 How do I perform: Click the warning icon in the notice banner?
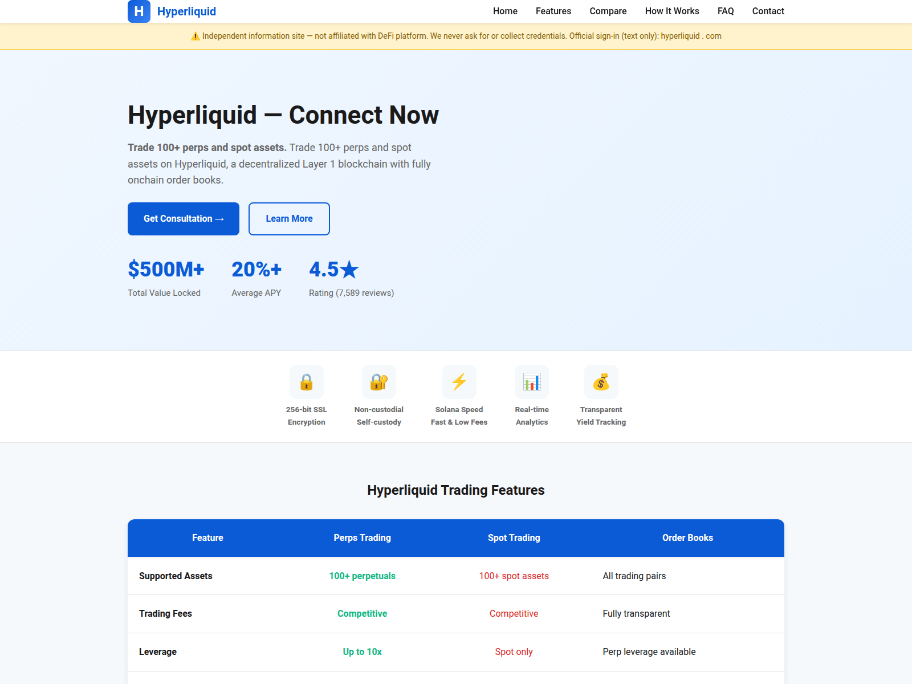[195, 36]
